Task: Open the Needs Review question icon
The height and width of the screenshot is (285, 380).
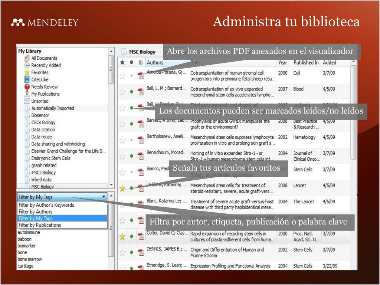Action: point(27,86)
